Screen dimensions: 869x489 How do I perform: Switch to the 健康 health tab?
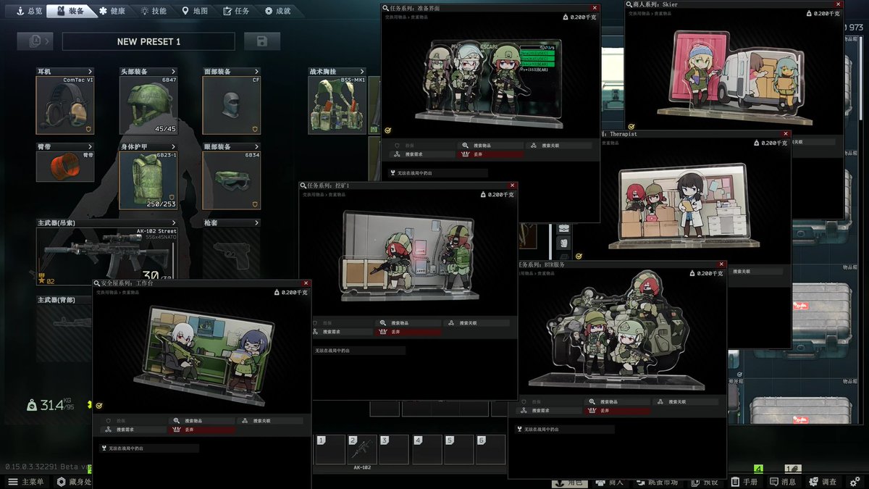112,11
